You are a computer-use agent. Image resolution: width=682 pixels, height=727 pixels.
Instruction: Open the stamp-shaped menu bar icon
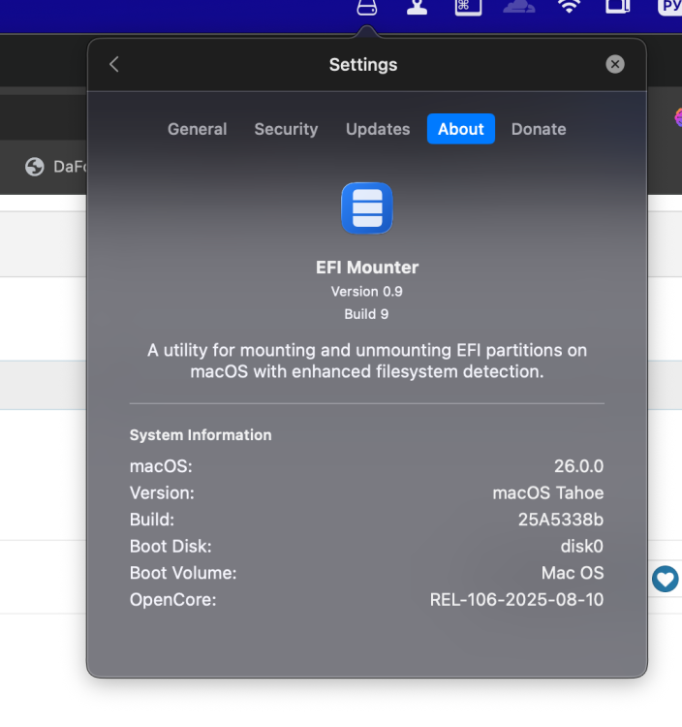click(417, 8)
